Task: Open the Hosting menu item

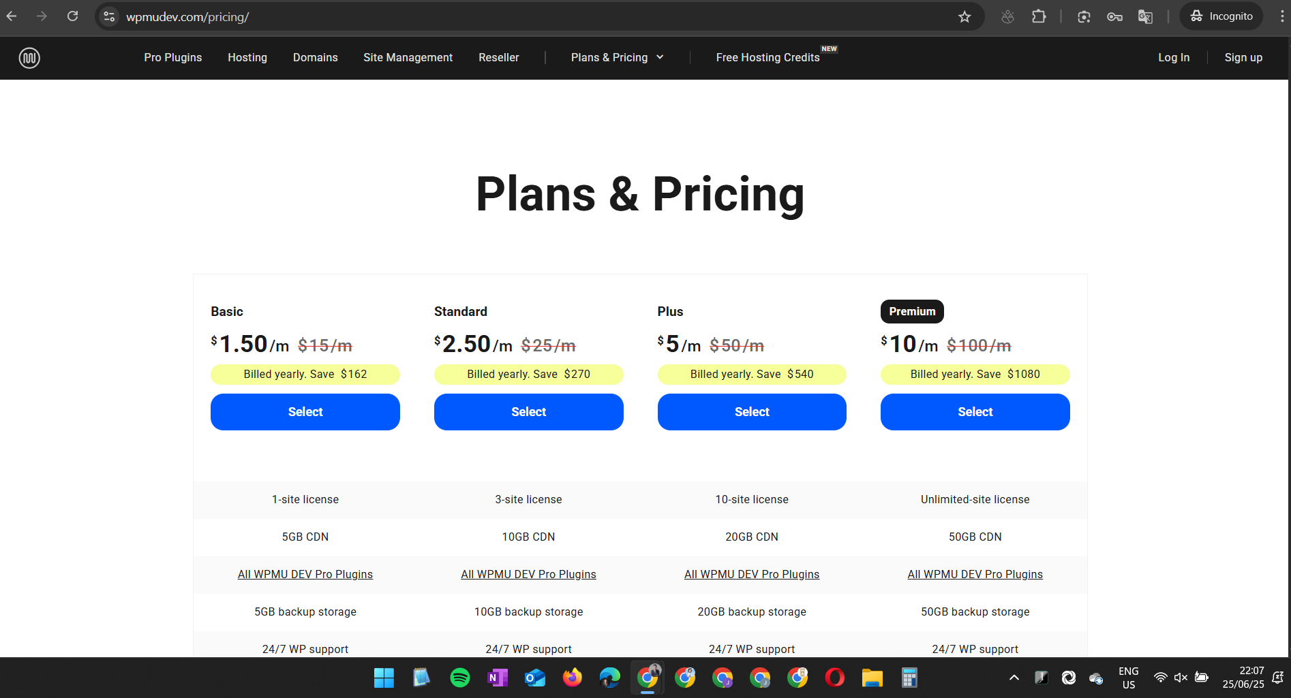Action: click(x=247, y=58)
